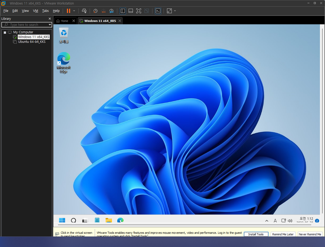Open the power options dropdown beside Pause
This screenshot has height=247, width=325.
74,11
